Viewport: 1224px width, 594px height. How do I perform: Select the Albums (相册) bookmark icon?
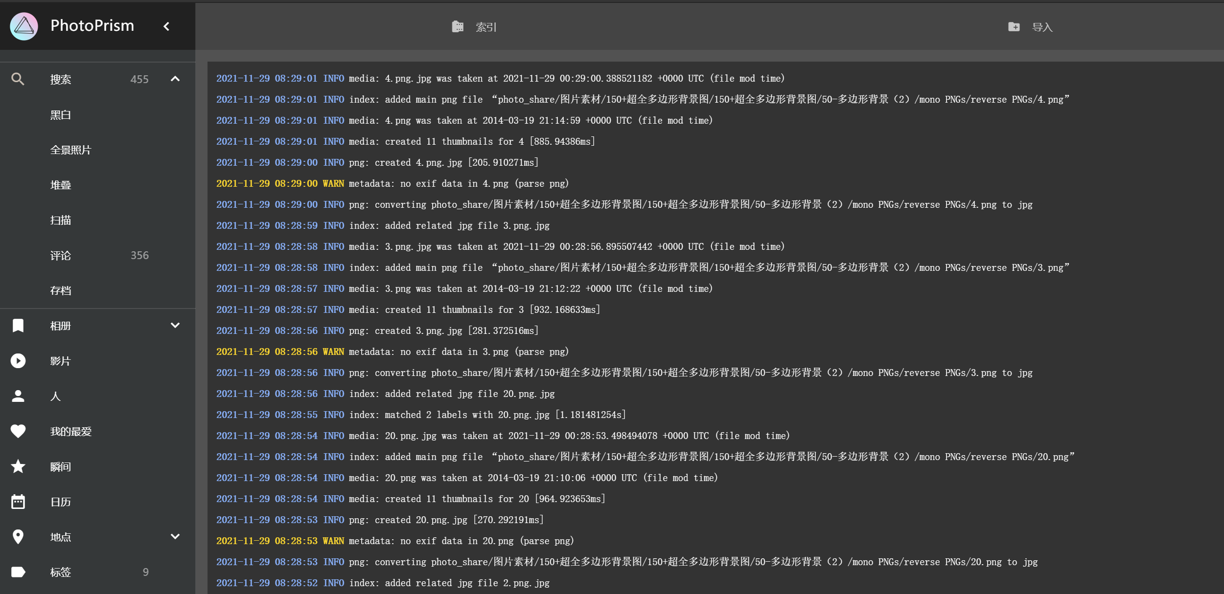pos(18,326)
